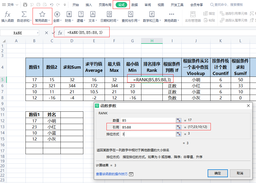Image resolution: width=256 pixels, height=183 pixels.
Task: Click the cell containing 负数
Action: coord(172,98)
